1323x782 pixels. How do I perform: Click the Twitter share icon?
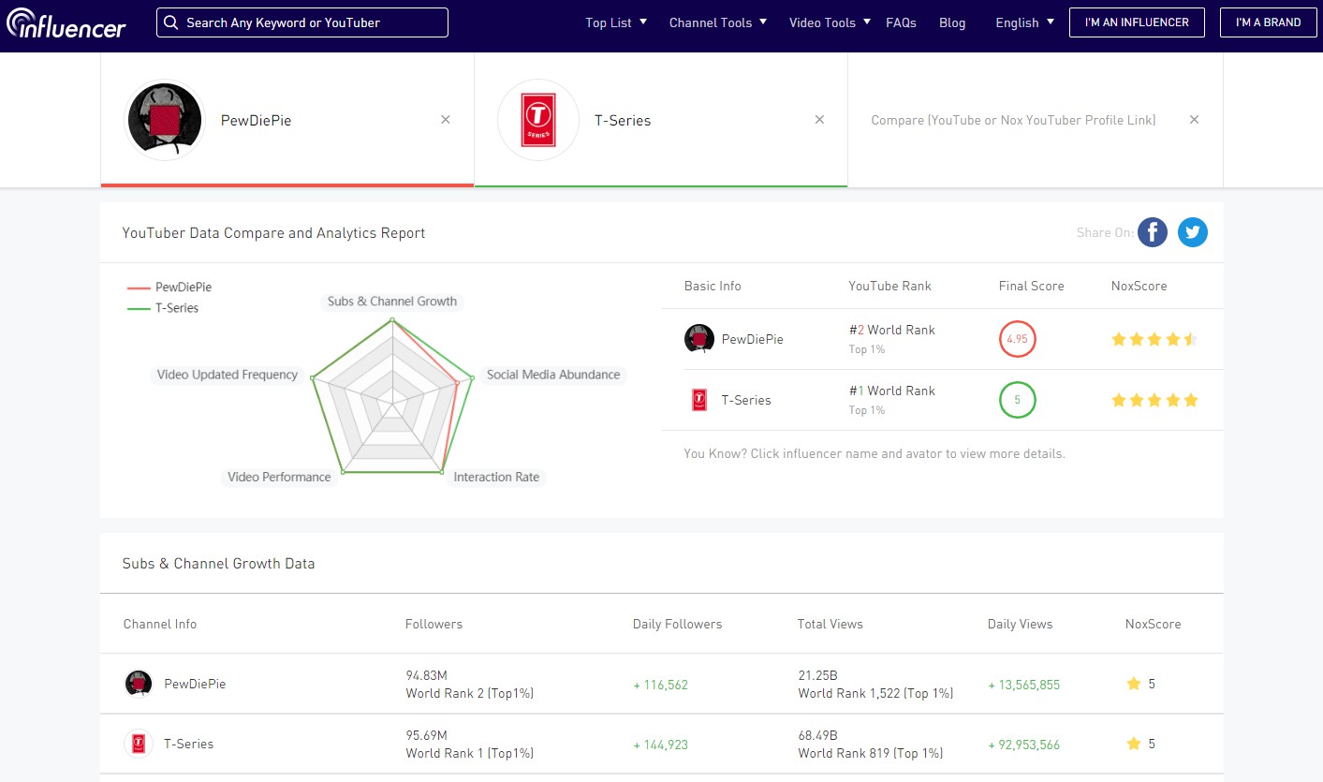click(x=1192, y=232)
